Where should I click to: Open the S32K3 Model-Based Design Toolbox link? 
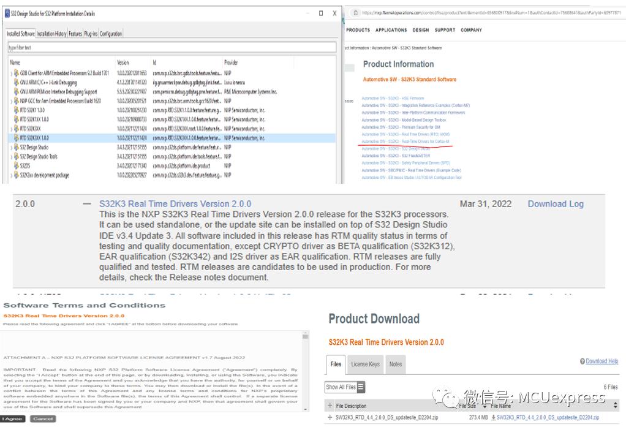click(x=404, y=120)
